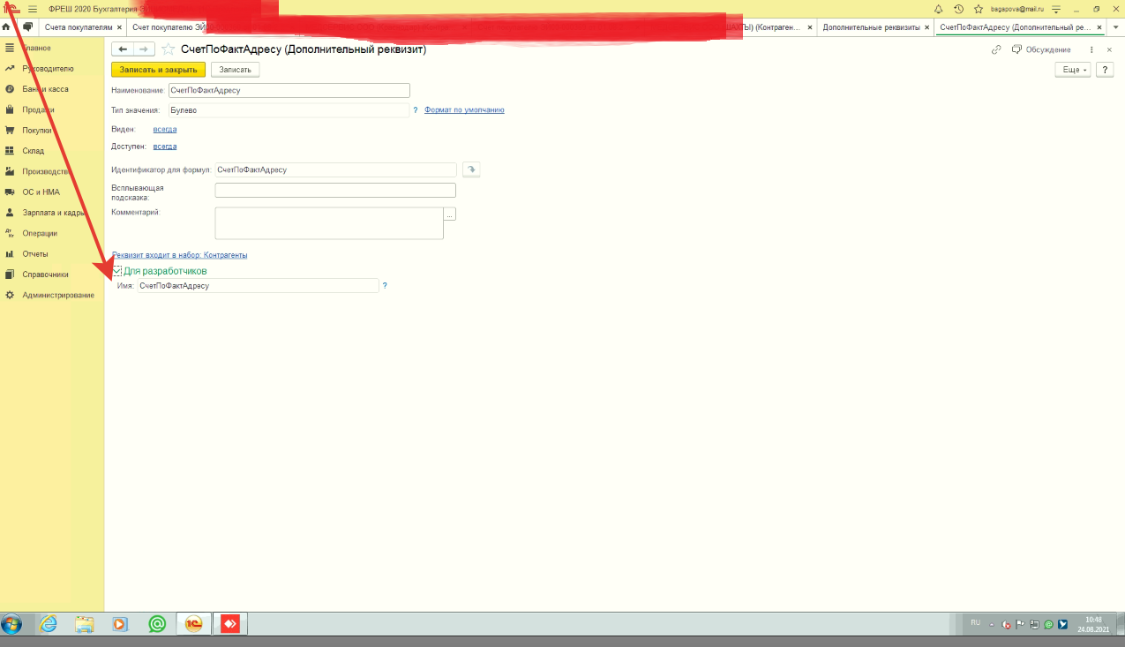Viewport: 1125px width, 647px height.
Task: Add form to favorites with star beside title
Action: click(x=168, y=49)
